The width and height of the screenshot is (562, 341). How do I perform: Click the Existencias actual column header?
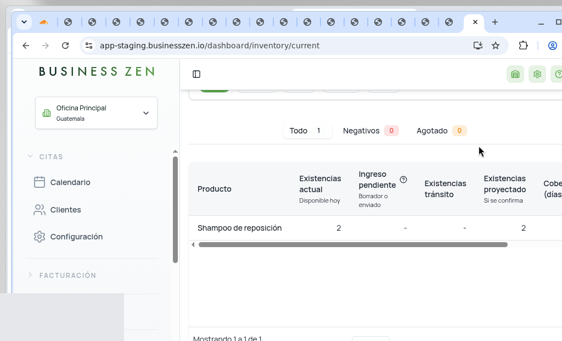(x=320, y=189)
